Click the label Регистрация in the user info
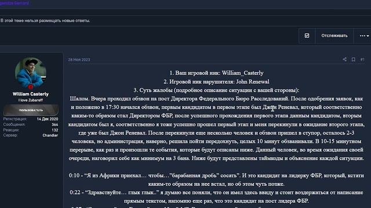Image resolution: width=371 pixels, height=208 pixels. point(15,119)
